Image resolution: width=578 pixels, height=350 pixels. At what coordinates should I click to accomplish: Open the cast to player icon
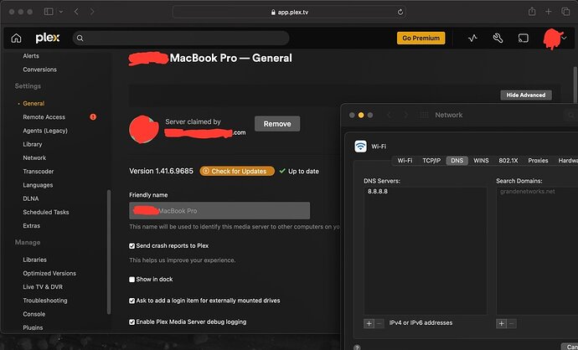[x=523, y=38]
